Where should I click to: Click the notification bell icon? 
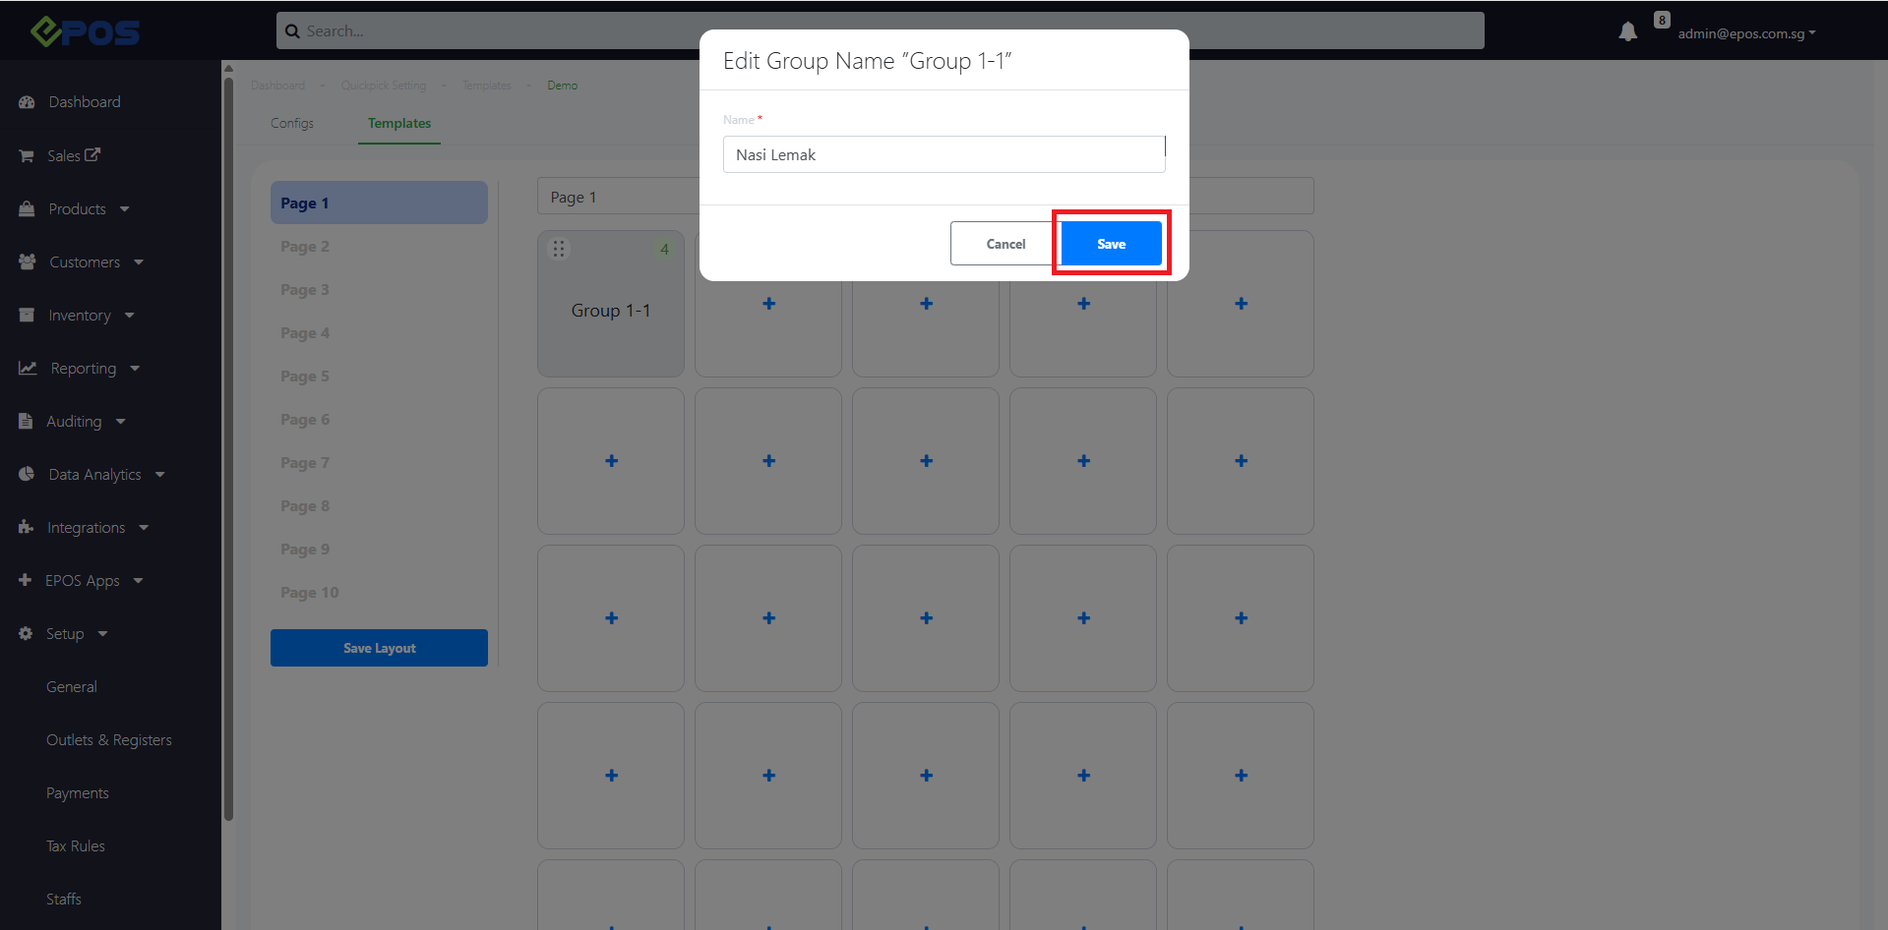tap(1627, 32)
